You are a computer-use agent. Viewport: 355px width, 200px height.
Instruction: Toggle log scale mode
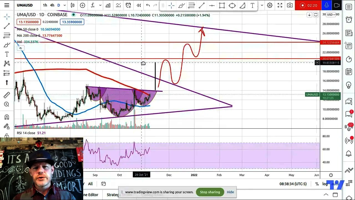(325, 184)
